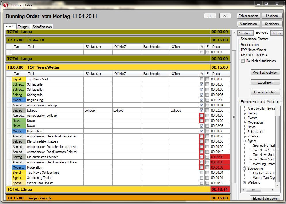Collapse the Sponsoring tree node
Screen dimensions: 286x204
point(245,169)
